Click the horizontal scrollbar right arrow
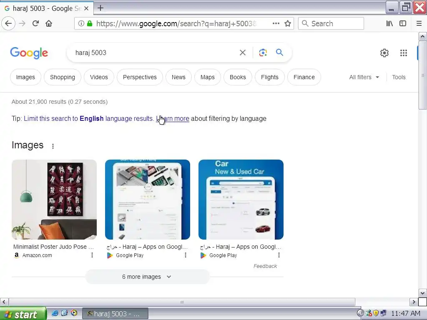The height and width of the screenshot is (320, 427). [414, 302]
